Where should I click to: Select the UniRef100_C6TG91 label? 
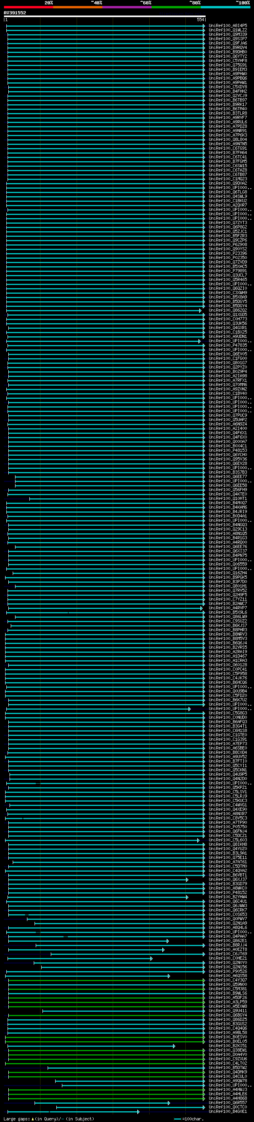pyautogui.click(x=228, y=148)
